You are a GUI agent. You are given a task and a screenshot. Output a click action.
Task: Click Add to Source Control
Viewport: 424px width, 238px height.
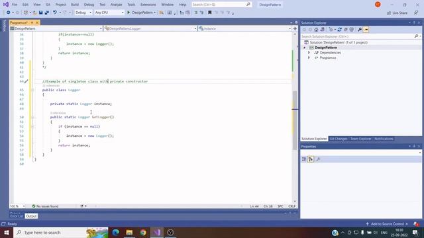[387, 224]
